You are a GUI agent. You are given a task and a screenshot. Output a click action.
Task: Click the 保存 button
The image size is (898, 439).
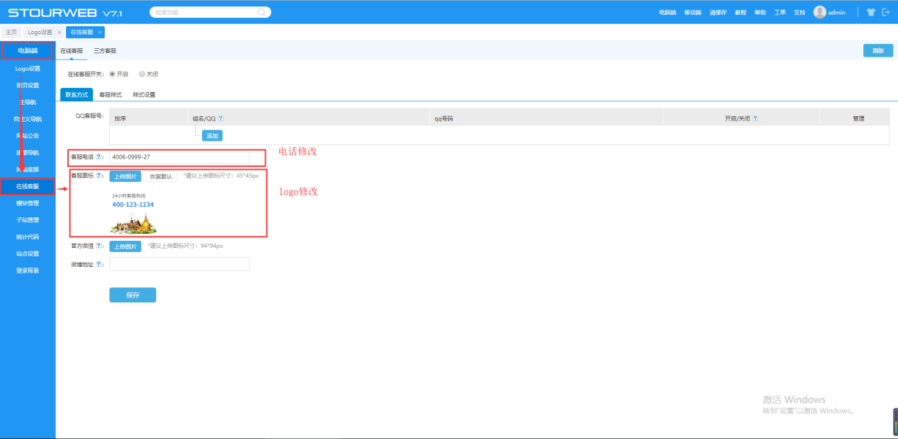click(x=133, y=295)
